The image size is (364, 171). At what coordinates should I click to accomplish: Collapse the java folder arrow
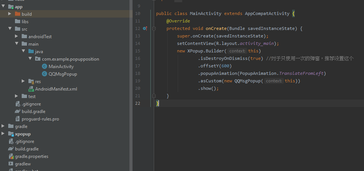(24, 51)
